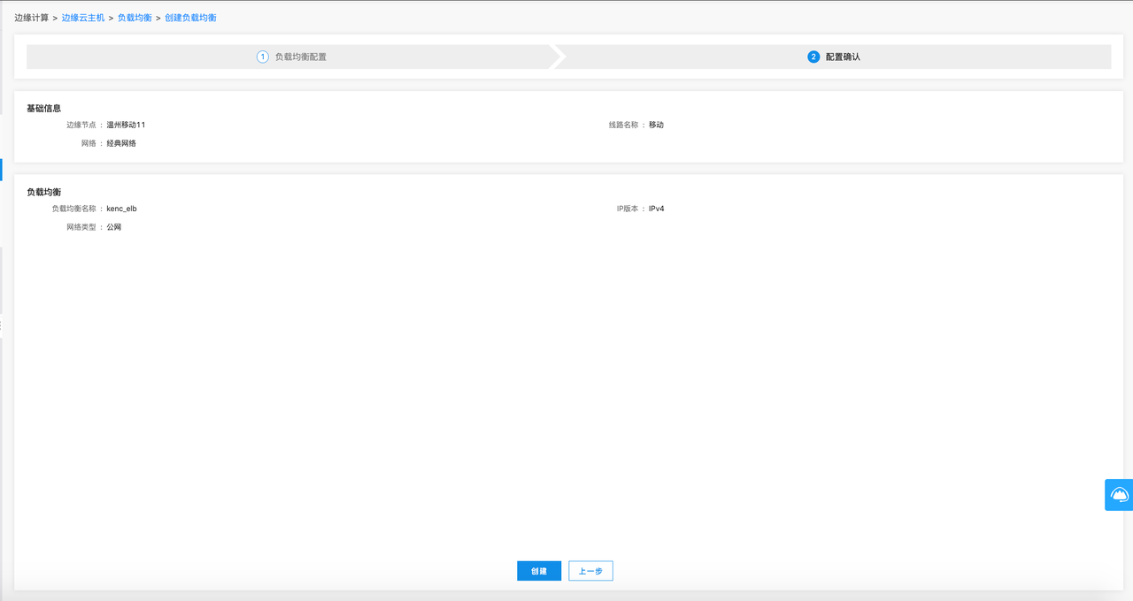Viewport: 1133px width, 601px height.
Task: Click the 基础信息 section heading
Action: 43,109
